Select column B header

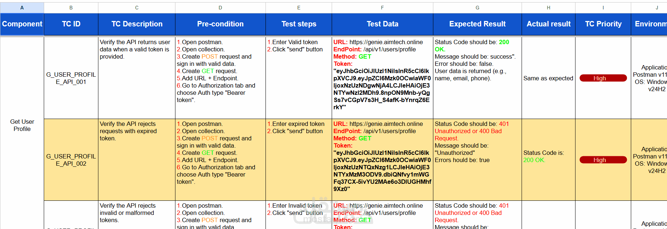(71, 8)
